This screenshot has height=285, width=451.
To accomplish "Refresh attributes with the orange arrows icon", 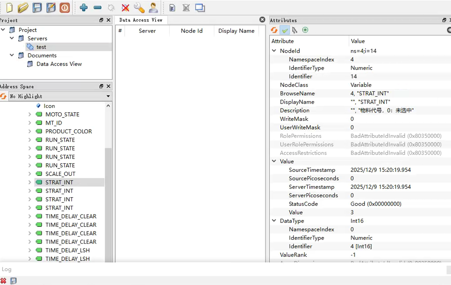I will pos(274,30).
